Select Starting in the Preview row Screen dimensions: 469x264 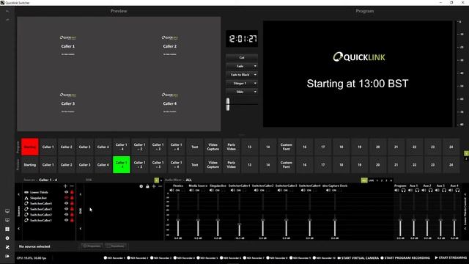tap(30, 164)
